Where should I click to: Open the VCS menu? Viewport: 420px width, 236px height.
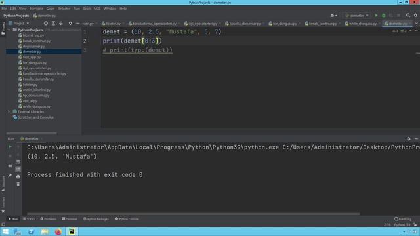pos(97,9)
